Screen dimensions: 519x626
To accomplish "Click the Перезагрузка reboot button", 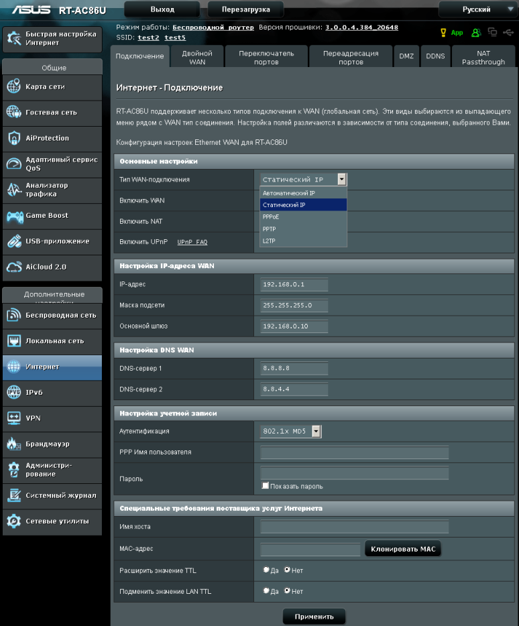I will tap(245, 9).
